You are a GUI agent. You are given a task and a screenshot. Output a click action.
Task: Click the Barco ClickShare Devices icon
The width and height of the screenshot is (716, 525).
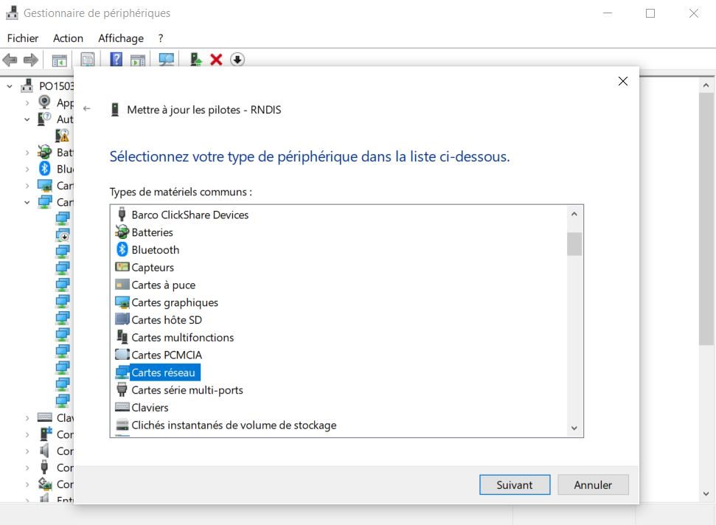coord(122,214)
